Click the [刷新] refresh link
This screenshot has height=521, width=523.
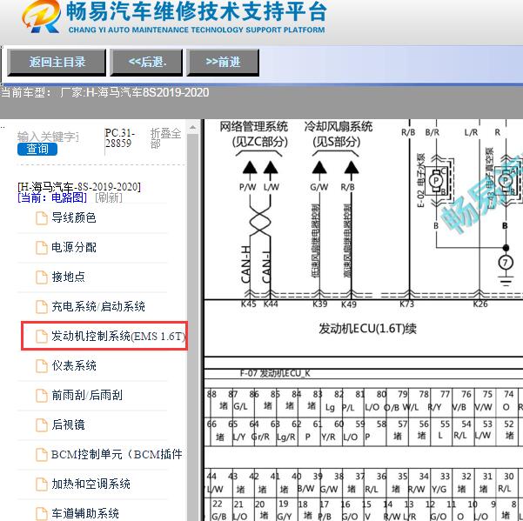pos(109,197)
